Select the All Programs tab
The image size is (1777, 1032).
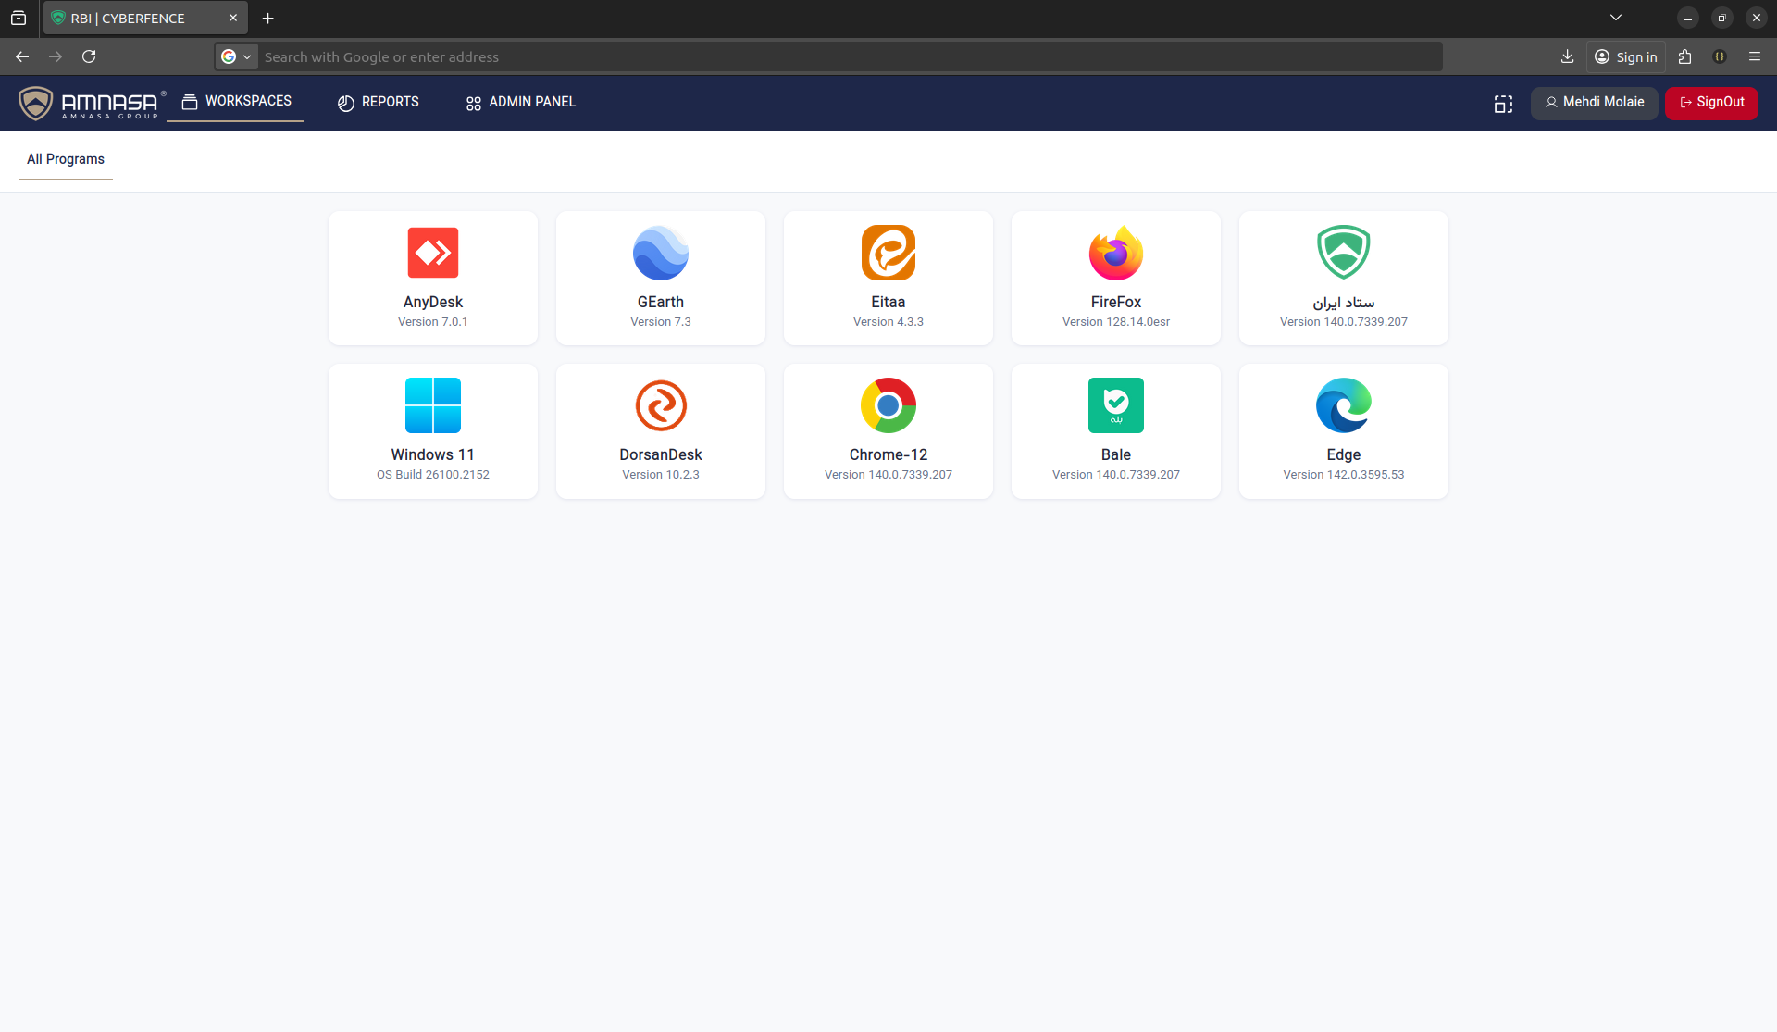tap(66, 159)
